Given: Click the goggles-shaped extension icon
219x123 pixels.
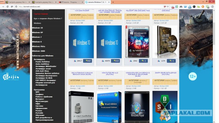Looking at the screenshot, I should click(x=181, y=7).
